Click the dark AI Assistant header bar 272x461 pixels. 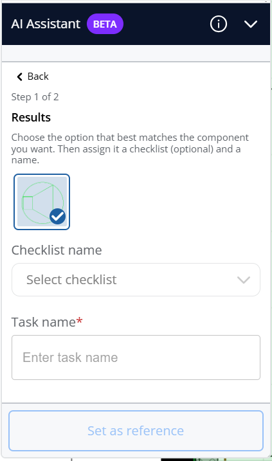pyautogui.click(x=136, y=24)
